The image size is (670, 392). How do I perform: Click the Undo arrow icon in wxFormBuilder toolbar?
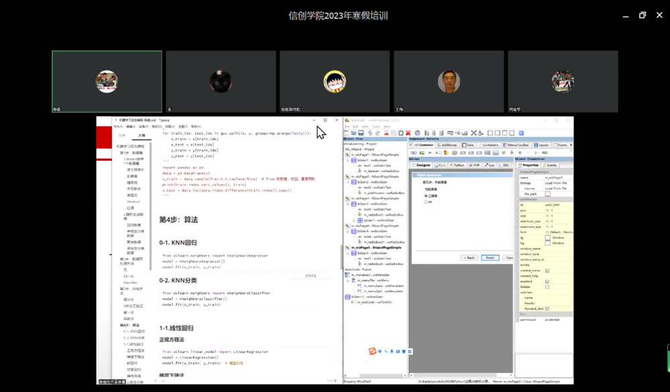tap(370, 133)
